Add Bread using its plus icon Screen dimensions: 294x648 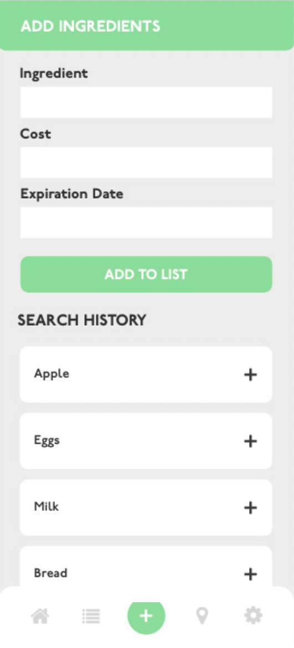pyautogui.click(x=250, y=574)
